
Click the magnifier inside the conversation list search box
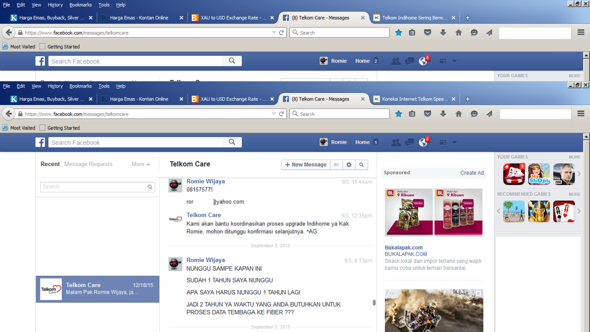pos(150,187)
